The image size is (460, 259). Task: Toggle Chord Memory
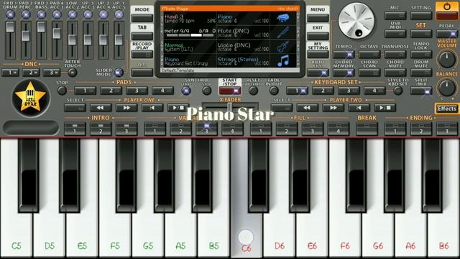(x=344, y=73)
